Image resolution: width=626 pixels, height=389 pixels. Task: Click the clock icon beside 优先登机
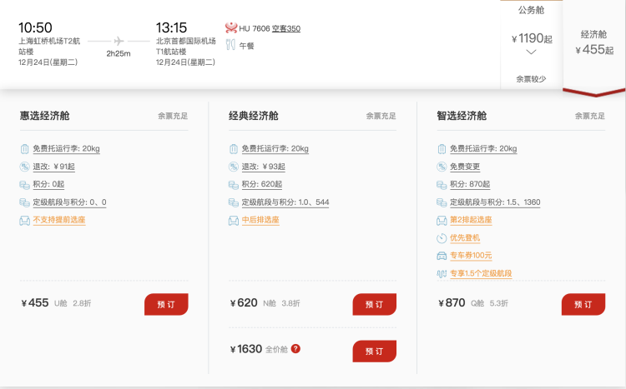442,237
